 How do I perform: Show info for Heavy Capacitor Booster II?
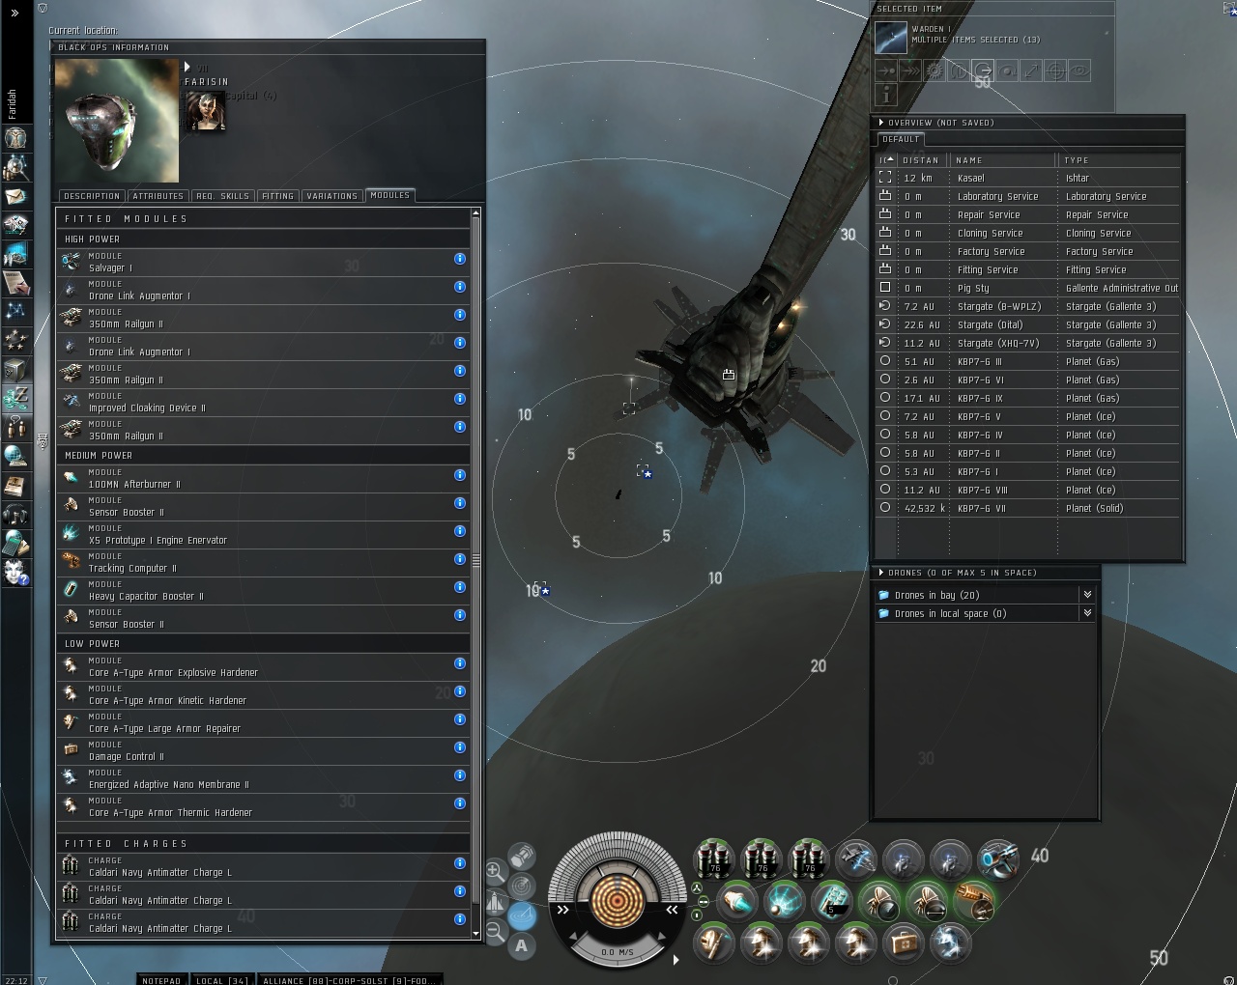click(460, 587)
